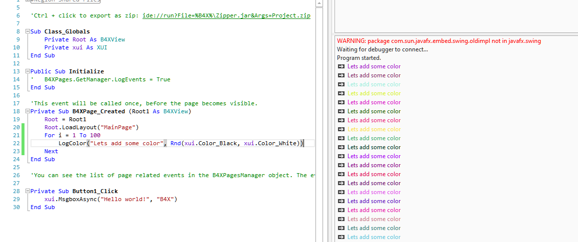Collapse the Button1_Click sub block

pyautogui.click(x=27, y=191)
